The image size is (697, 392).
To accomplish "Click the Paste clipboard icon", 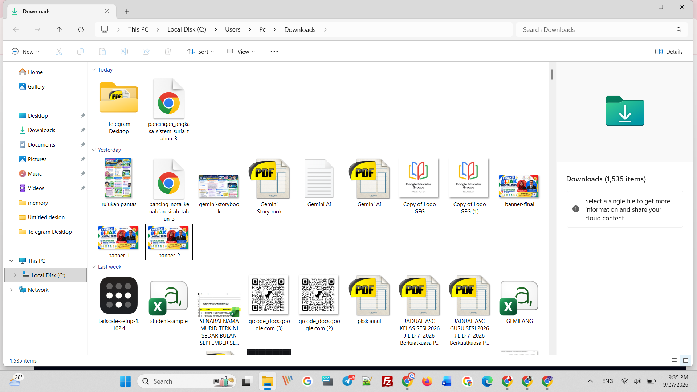I will point(102,52).
